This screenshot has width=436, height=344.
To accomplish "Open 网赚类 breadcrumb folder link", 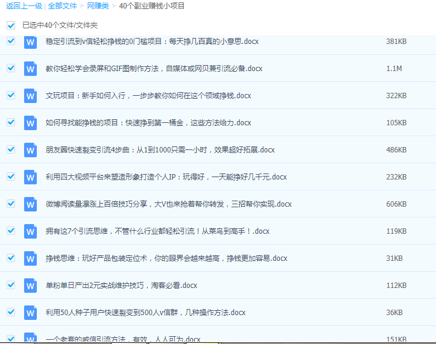I will click(98, 6).
